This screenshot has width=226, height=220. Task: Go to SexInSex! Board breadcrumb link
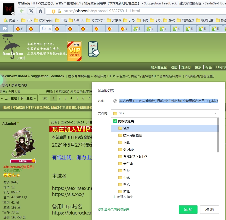click(14, 76)
